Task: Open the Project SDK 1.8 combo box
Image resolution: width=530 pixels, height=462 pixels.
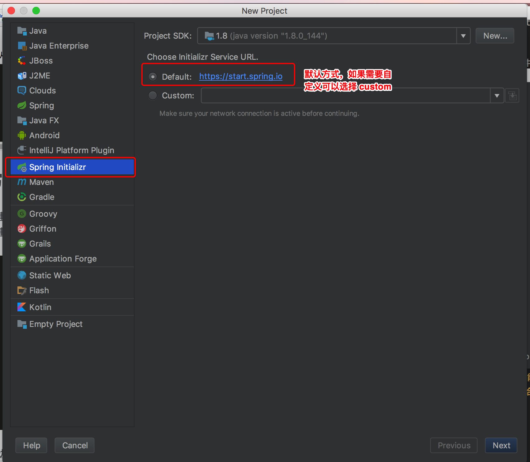Action: [x=334, y=36]
